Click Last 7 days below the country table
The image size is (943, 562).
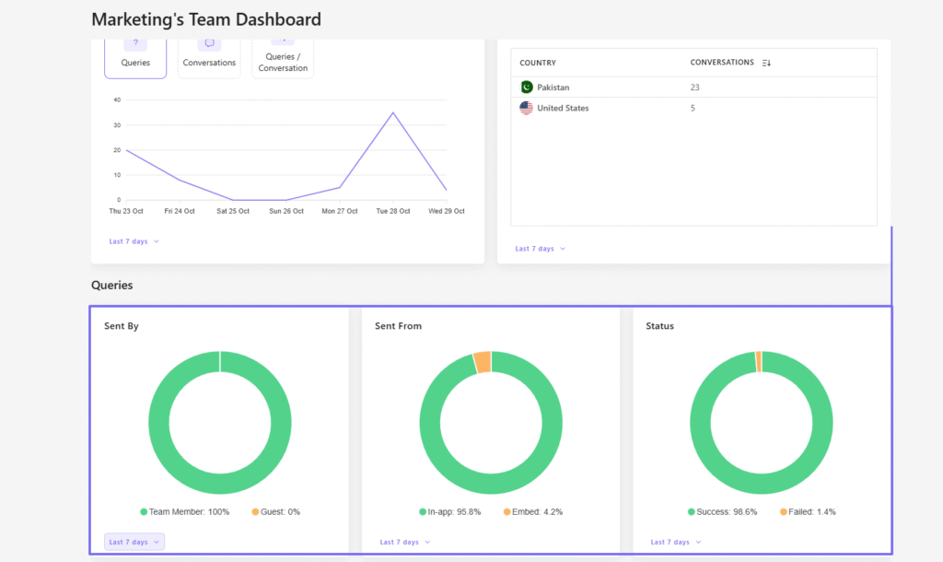point(536,248)
